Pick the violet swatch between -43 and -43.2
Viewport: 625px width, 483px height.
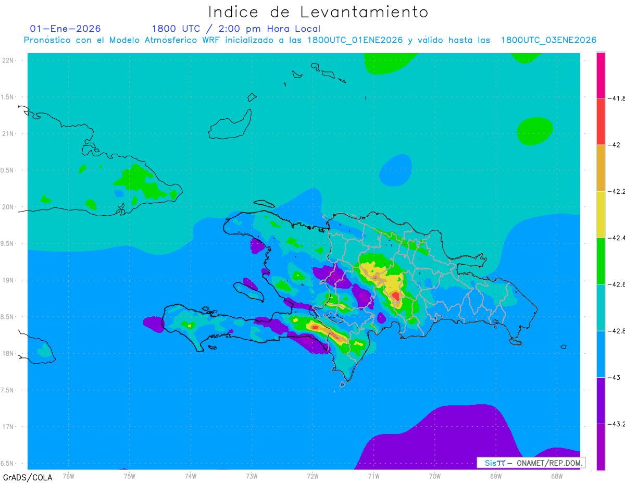tap(601, 400)
